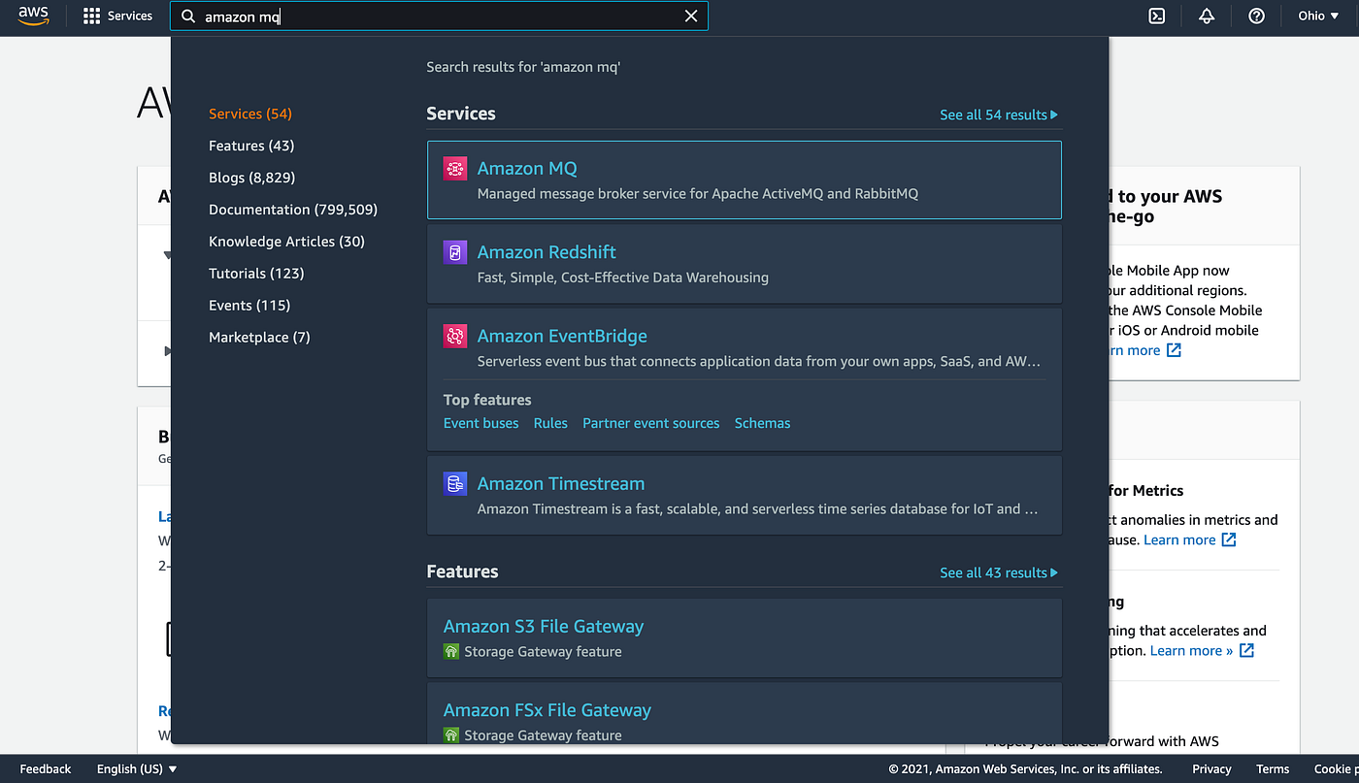1359x783 pixels.
Task: Open EventBridge Partner event sources feature
Action: [x=651, y=423]
